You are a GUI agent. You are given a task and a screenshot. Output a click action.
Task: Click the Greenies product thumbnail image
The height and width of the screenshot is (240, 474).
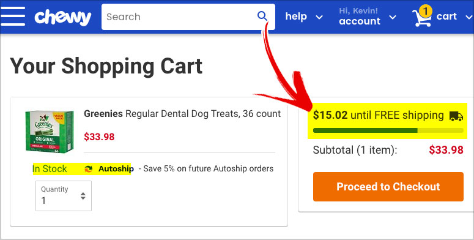[x=50, y=132]
